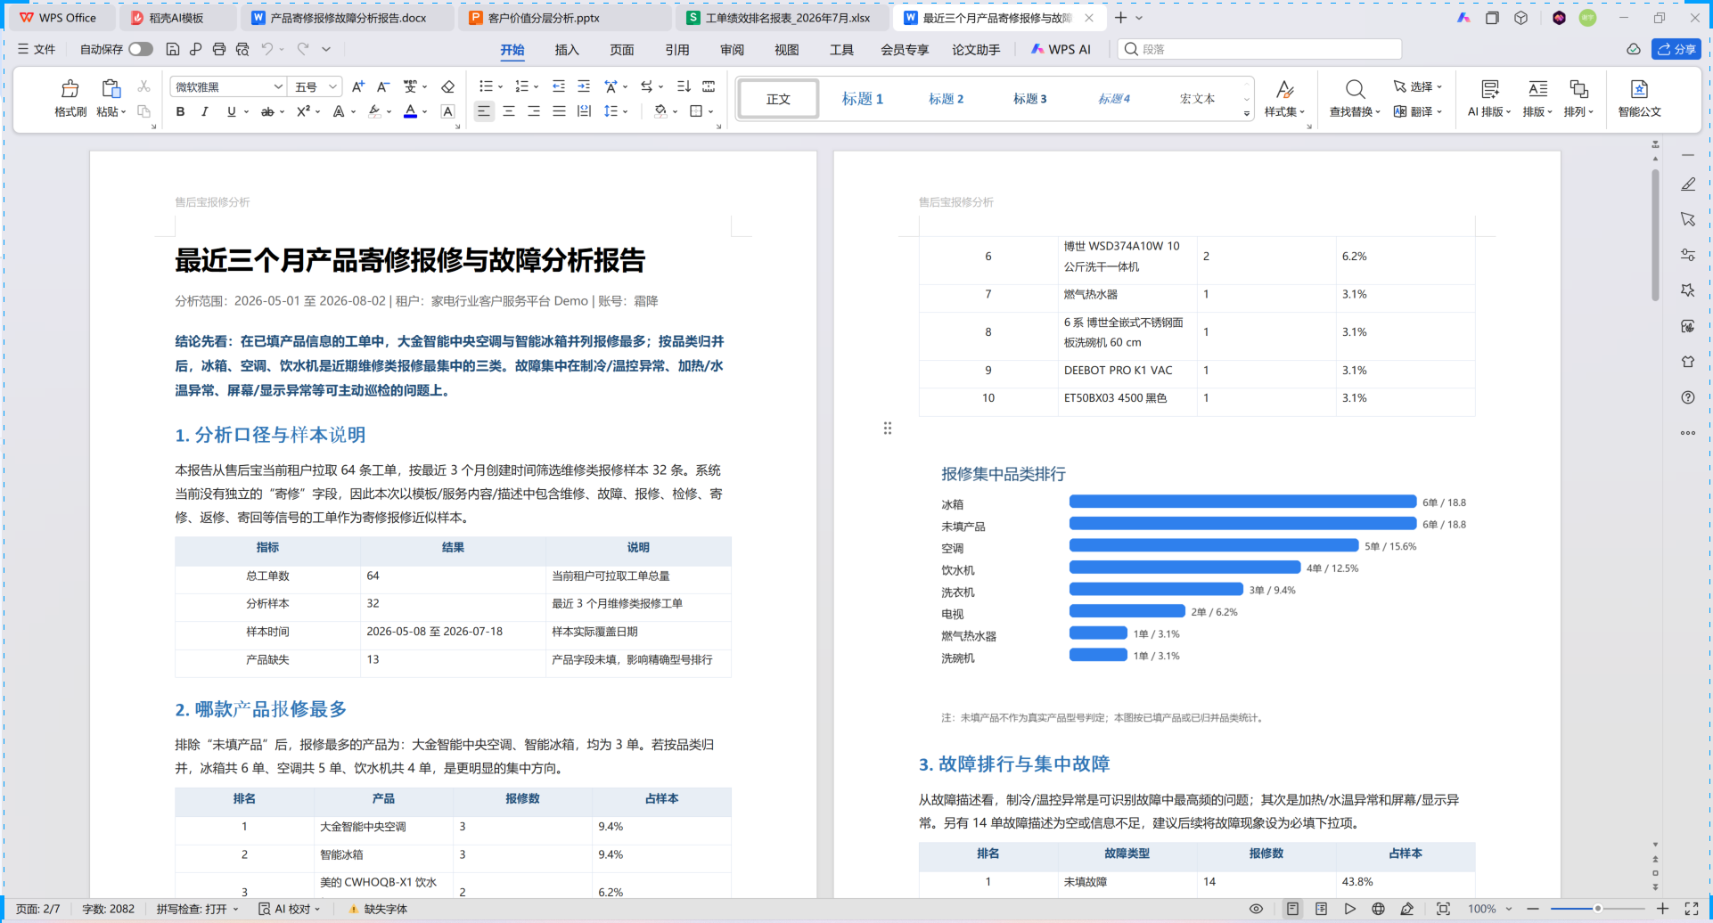Open the File (文件) menu

click(x=37, y=49)
